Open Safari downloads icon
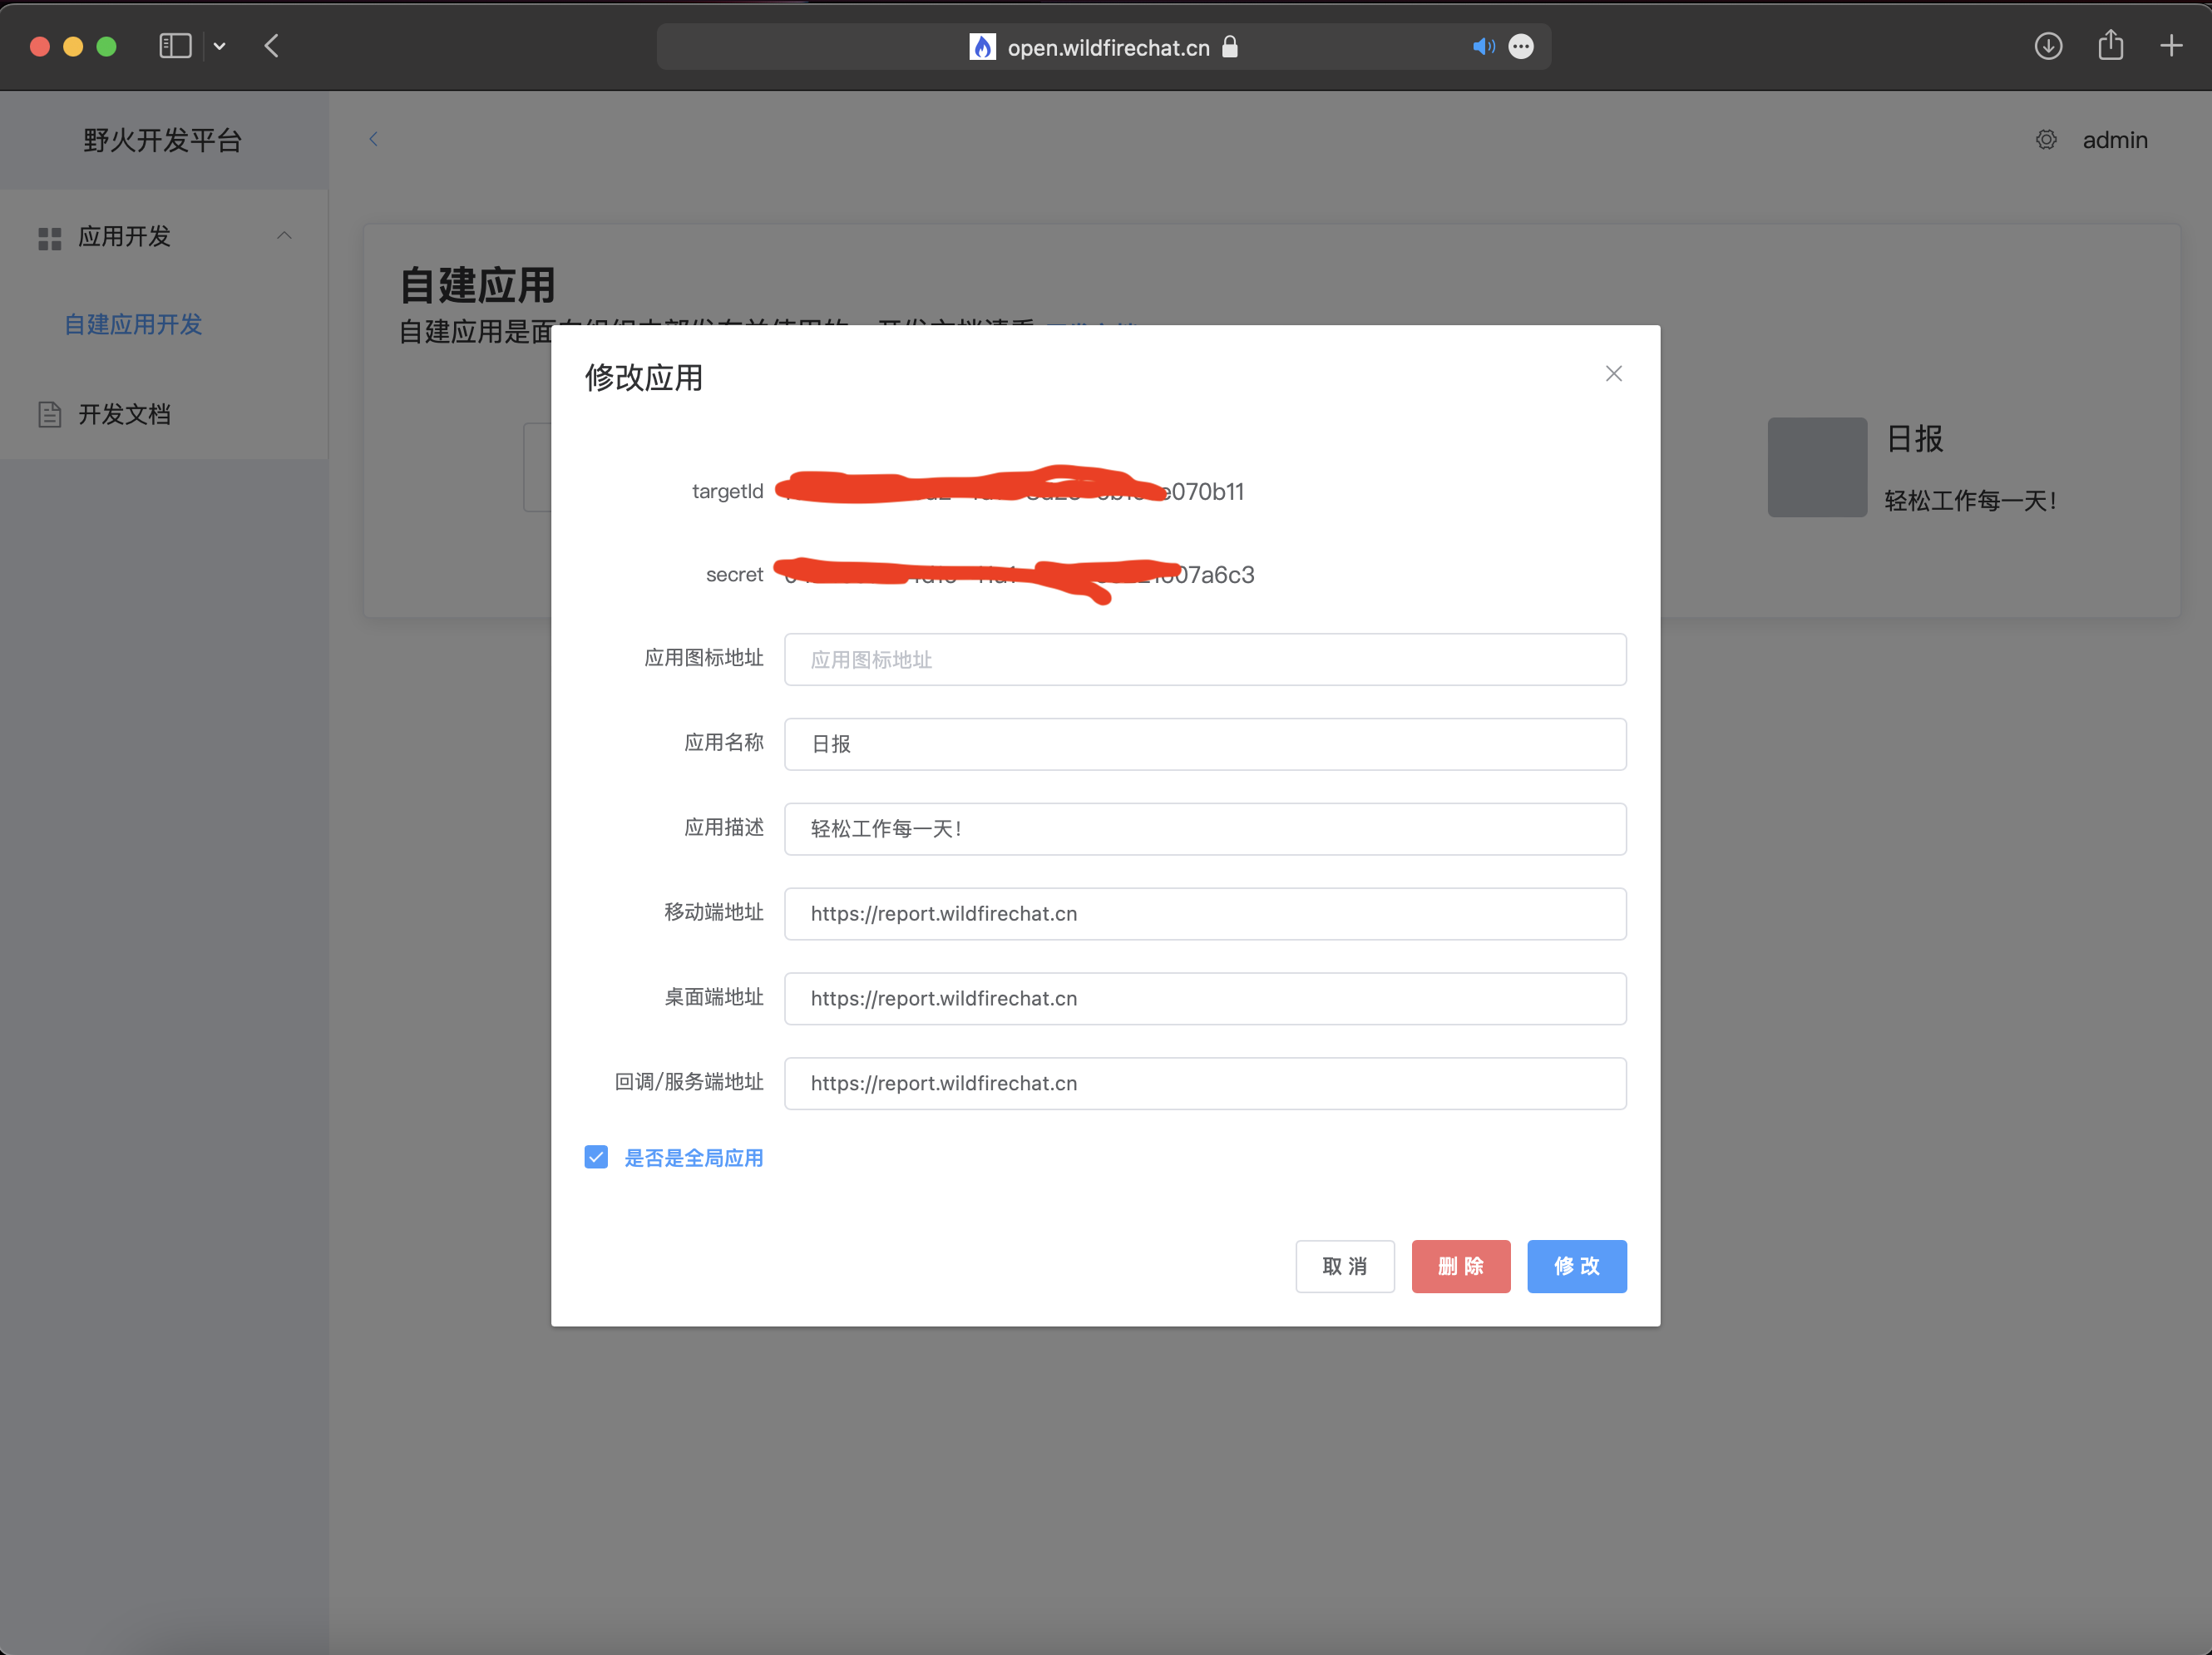Viewport: 2212px width, 1655px height. pos(2048,46)
